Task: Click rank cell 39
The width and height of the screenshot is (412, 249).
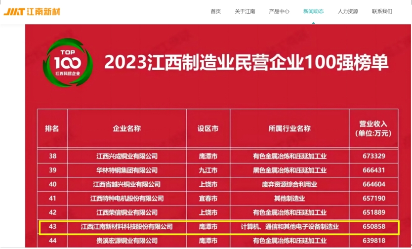Action: click(x=52, y=170)
